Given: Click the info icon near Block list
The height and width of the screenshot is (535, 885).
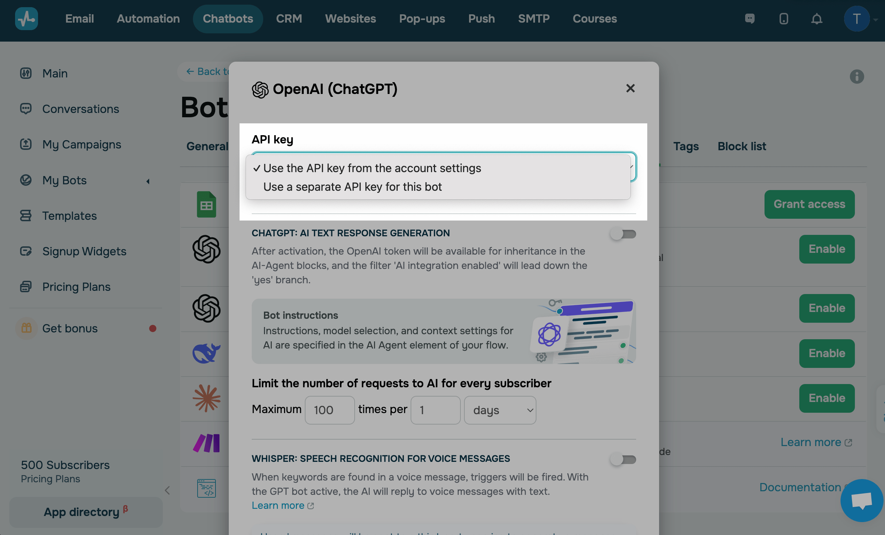Looking at the screenshot, I should [856, 76].
